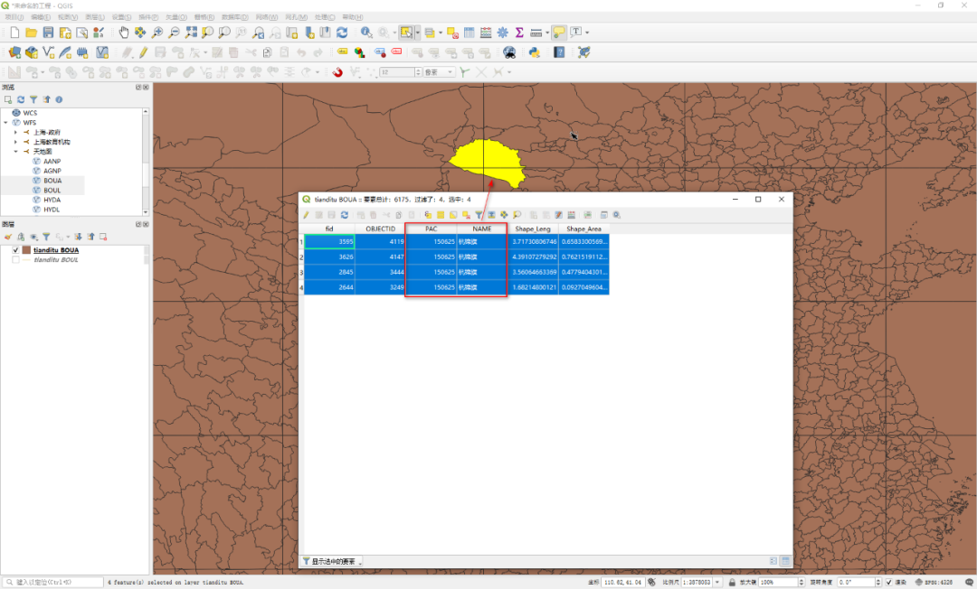Open the Statistical Summary sigma icon
Viewport: 977px width, 589px height.
pyautogui.click(x=519, y=33)
